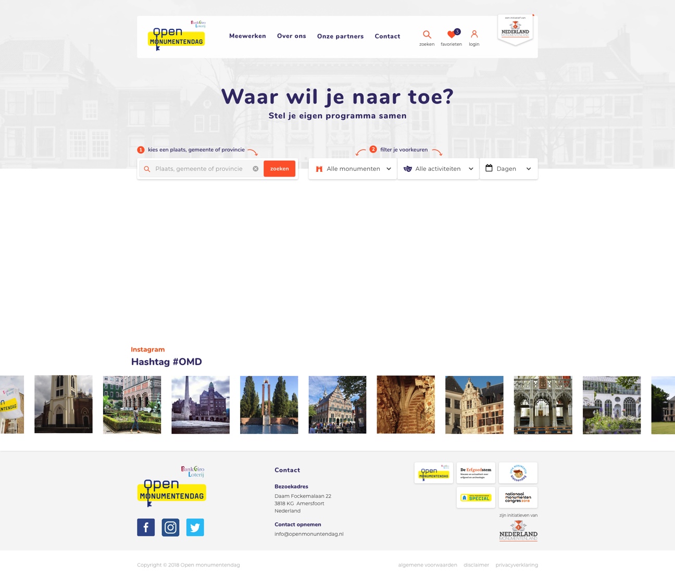The height and width of the screenshot is (578, 675).
Task: Click the Nederland Monumentenland badge in the header
Action: coord(515,30)
